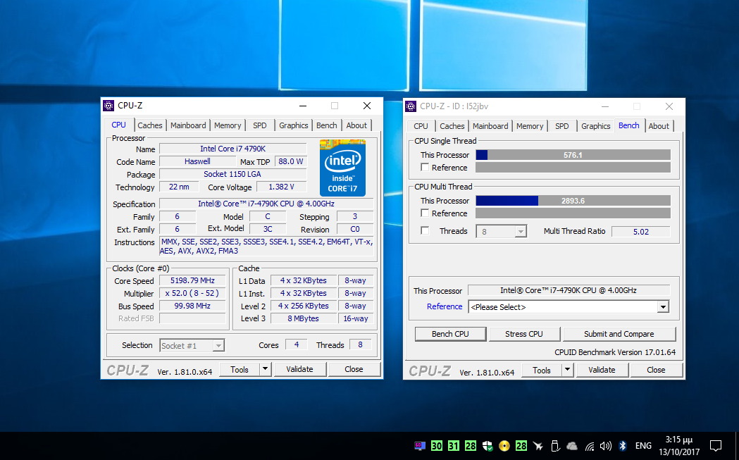The height and width of the screenshot is (460, 739).
Task: Click the Technology value 22 nm
Action: click(179, 187)
